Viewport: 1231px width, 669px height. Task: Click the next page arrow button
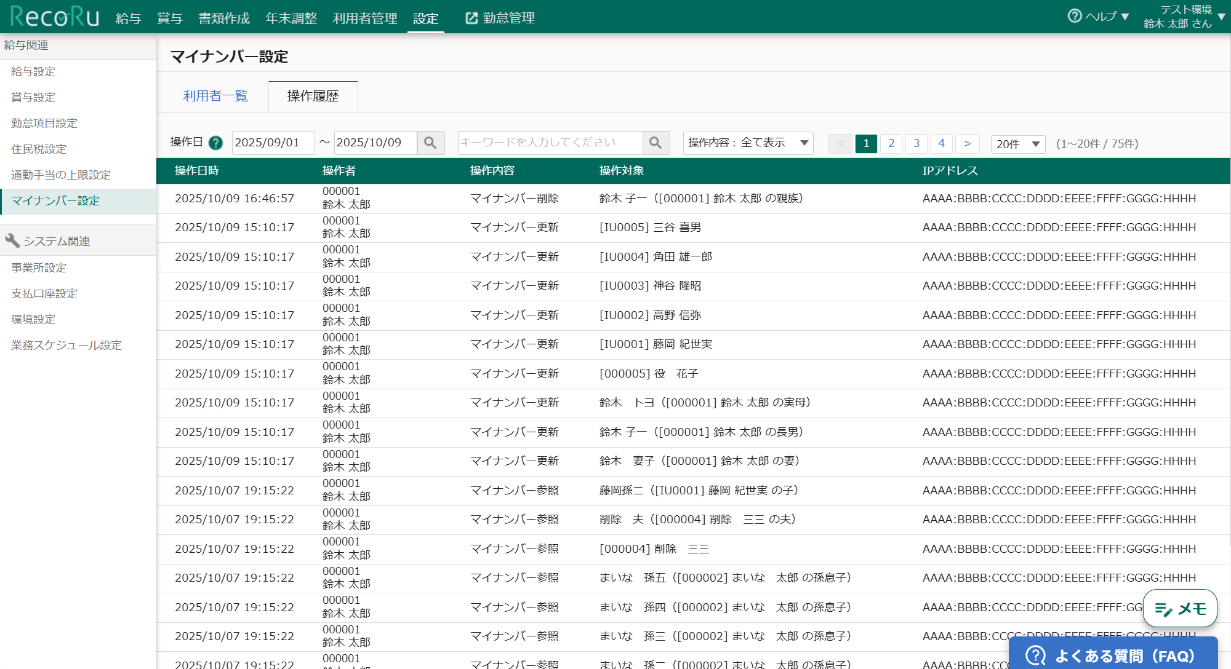click(967, 143)
